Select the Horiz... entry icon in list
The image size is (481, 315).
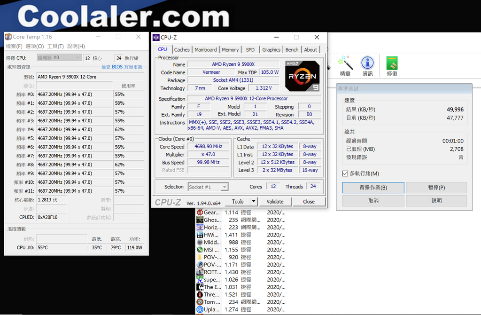[200, 227]
